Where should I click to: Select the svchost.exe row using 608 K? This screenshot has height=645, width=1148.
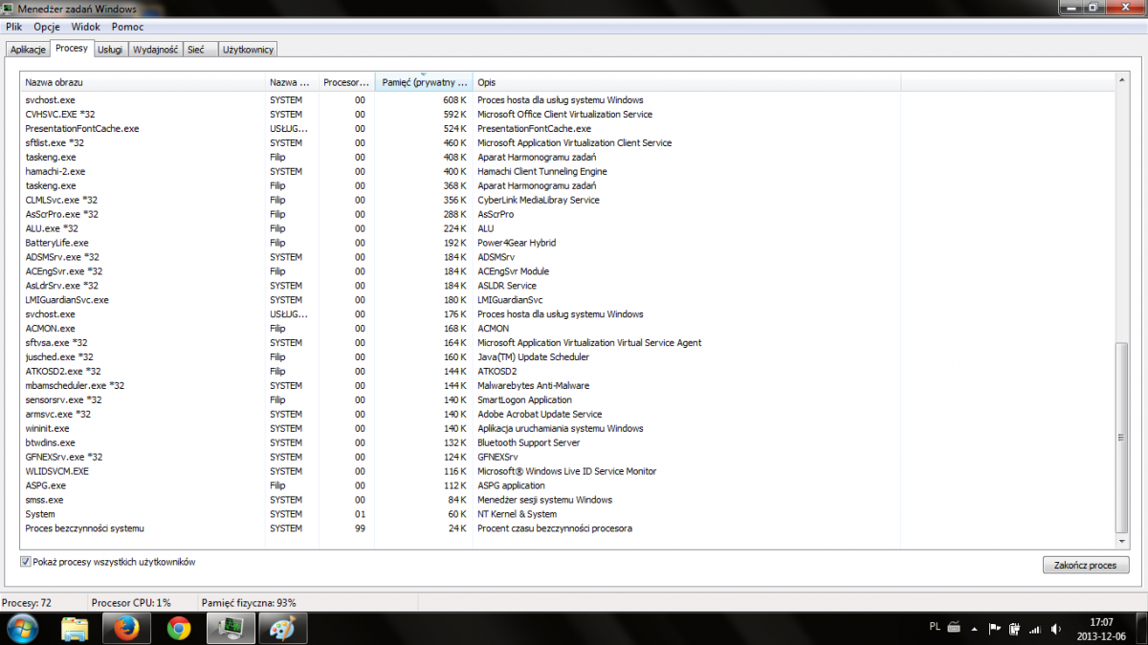[568, 100]
